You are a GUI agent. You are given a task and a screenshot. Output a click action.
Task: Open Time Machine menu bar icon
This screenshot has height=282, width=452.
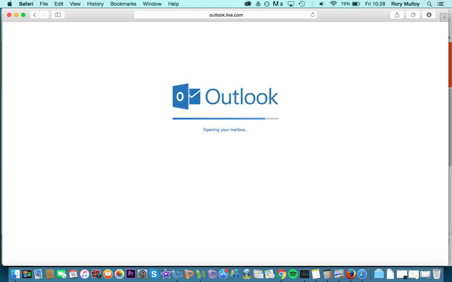(302, 4)
